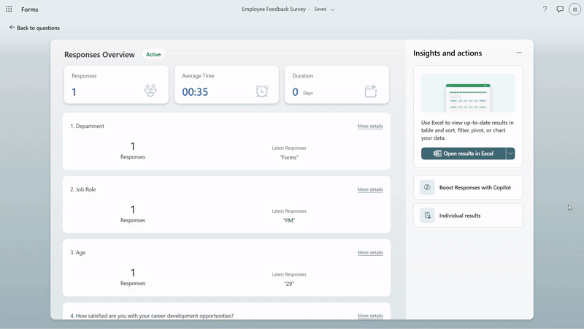
Task: Open the app launcher grid icon
Action: pos(9,9)
